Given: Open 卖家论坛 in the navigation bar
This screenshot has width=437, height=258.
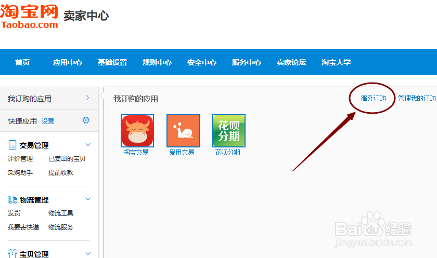Looking at the screenshot, I should coord(291,62).
